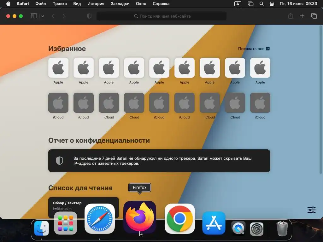
Task: Open the Вид menu
Action: click(77, 4)
